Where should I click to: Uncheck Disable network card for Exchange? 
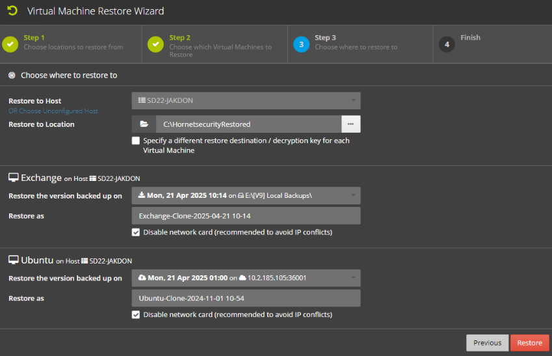(x=135, y=232)
